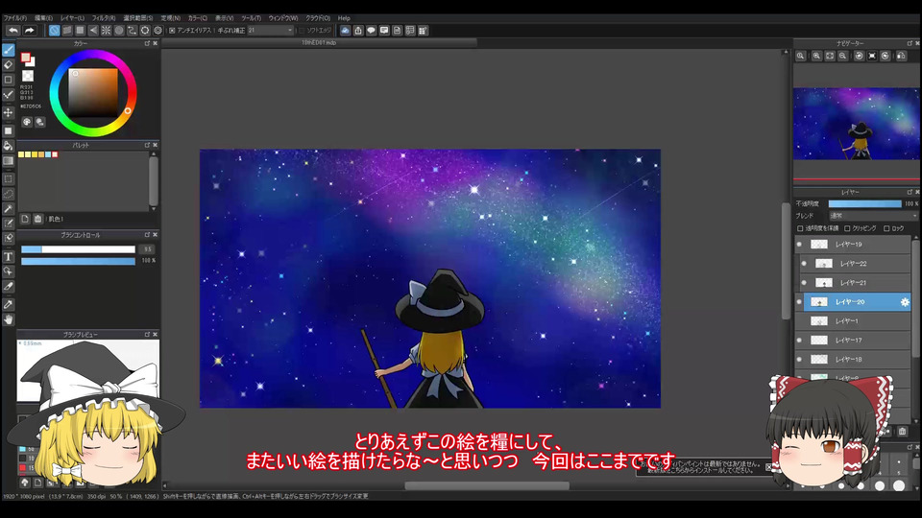Select the Brush tool in the left toolbar
This screenshot has height=518, width=922.
pyautogui.click(x=9, y=50)
